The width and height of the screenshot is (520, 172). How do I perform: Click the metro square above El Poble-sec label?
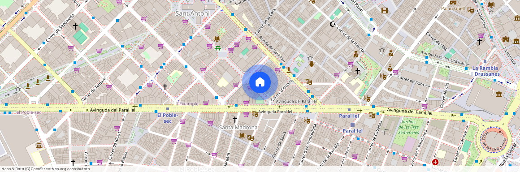coord(168,109)
